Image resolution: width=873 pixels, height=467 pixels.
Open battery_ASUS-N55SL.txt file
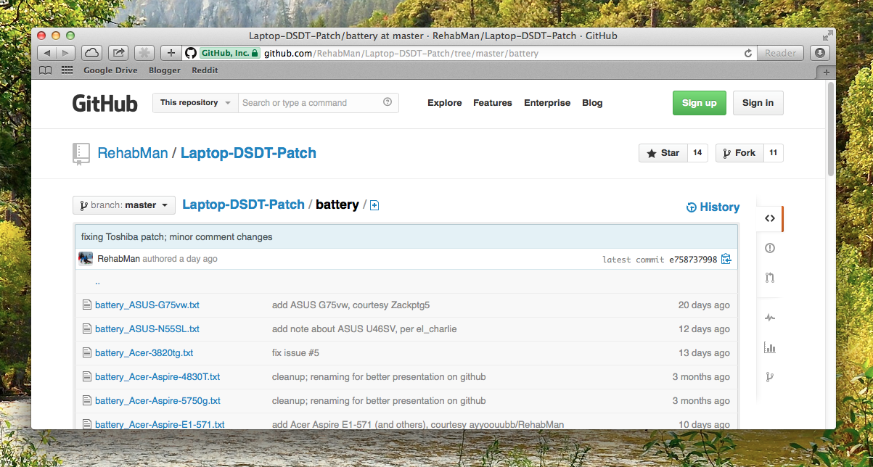pos(147,329)
